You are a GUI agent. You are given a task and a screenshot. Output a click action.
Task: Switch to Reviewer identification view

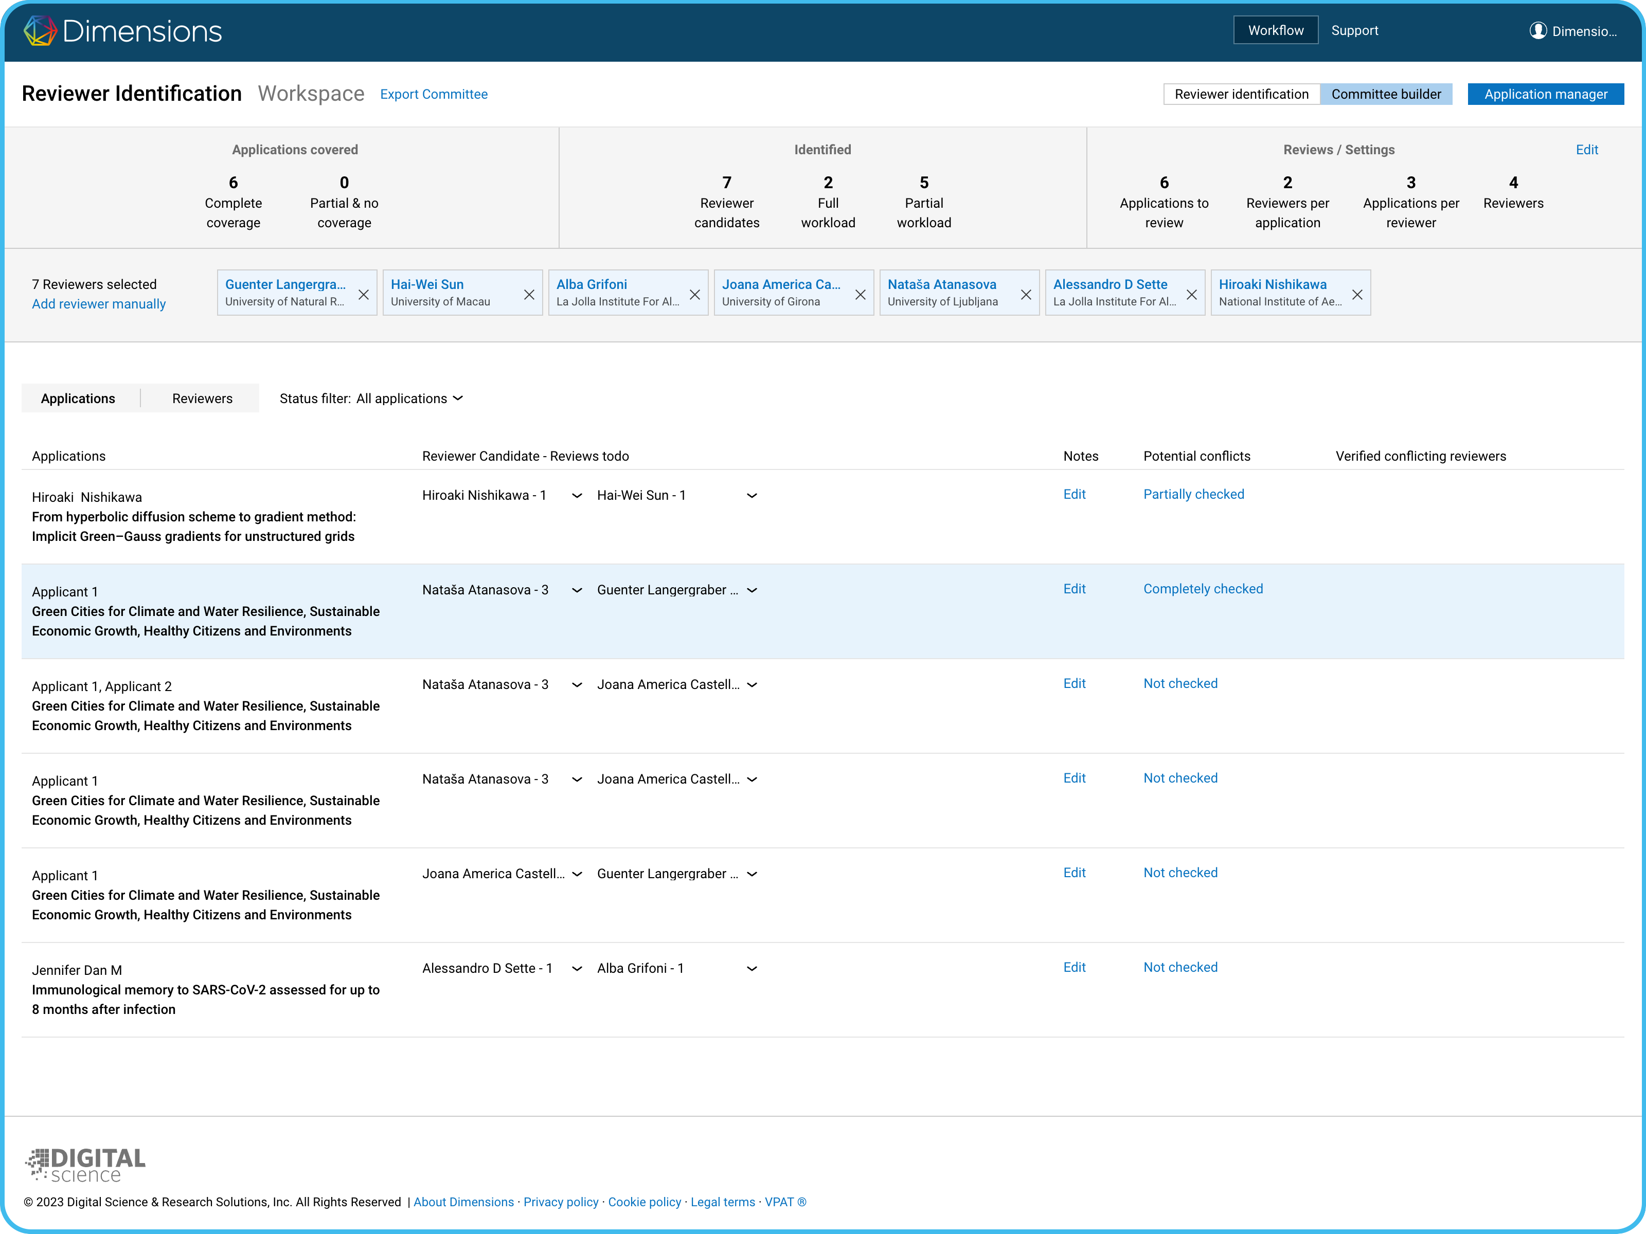[x=1241, y=95]
